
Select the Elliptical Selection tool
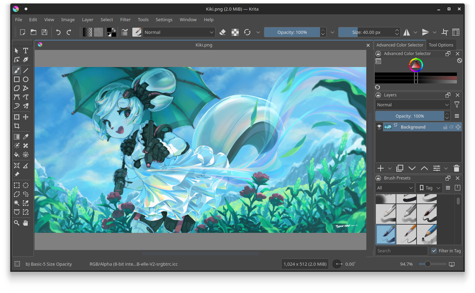click(26, 185)
